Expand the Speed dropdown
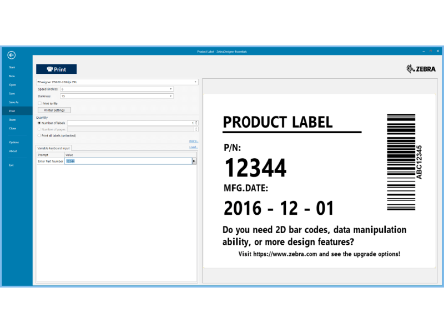Image resolution: width=444 pixels, height=333 pixels. click(170, 89)
